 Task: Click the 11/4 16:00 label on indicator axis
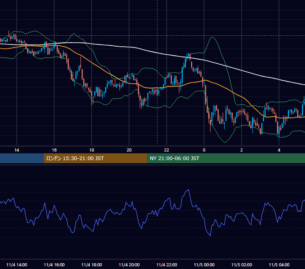click(54, 265)
